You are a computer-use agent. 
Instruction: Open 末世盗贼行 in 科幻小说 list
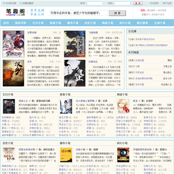[122, 166]
